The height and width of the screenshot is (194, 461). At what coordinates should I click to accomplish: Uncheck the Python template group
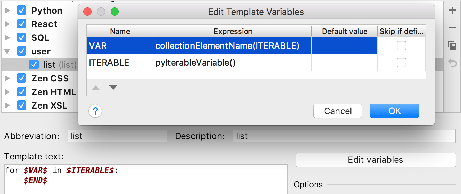[22, 11]
